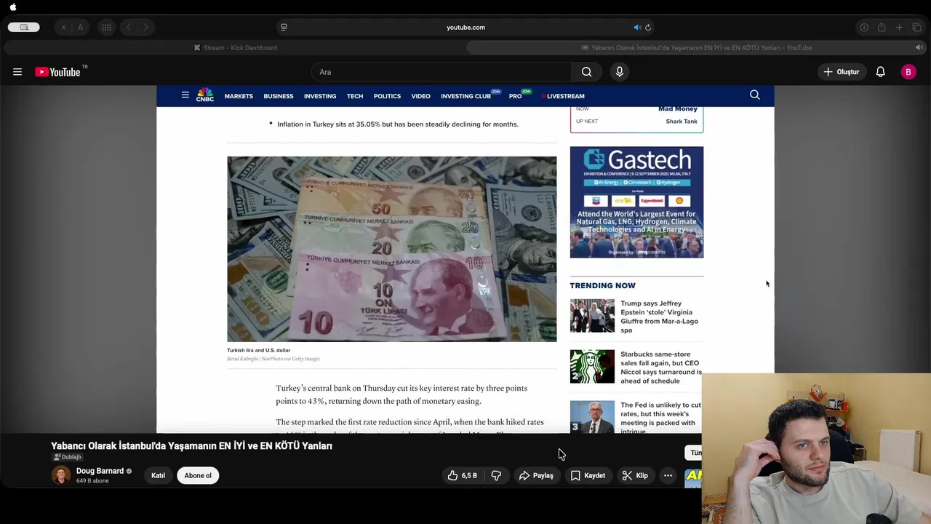
Task: Open CNBC POLITICS menu
Action: click(x=387, y=96)
